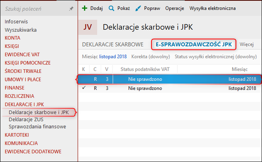The height and width of the screenshot is (162, 262).
Task: Click the 3 value in checked row
Action: 107,88
